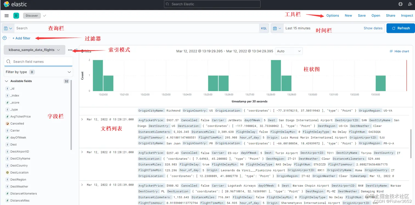Click the AvgTicketPrice number type icon
The height and width of the screenshot is (205, 415).
pyautogui.click(x=7, y=116)
